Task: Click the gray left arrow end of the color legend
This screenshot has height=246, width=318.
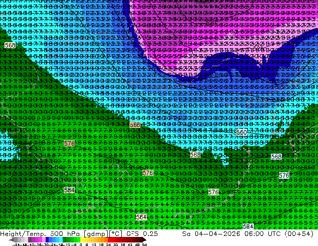Action: click(x=12, y=239)
